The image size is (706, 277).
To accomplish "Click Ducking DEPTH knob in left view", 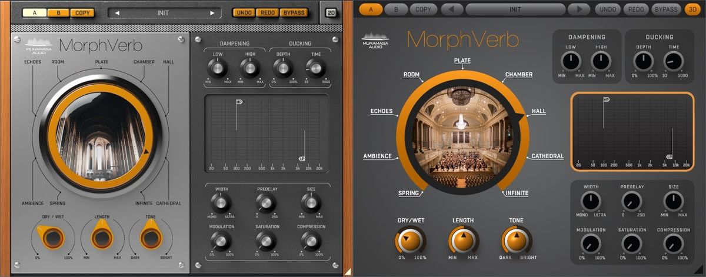I will click(283, 68).
